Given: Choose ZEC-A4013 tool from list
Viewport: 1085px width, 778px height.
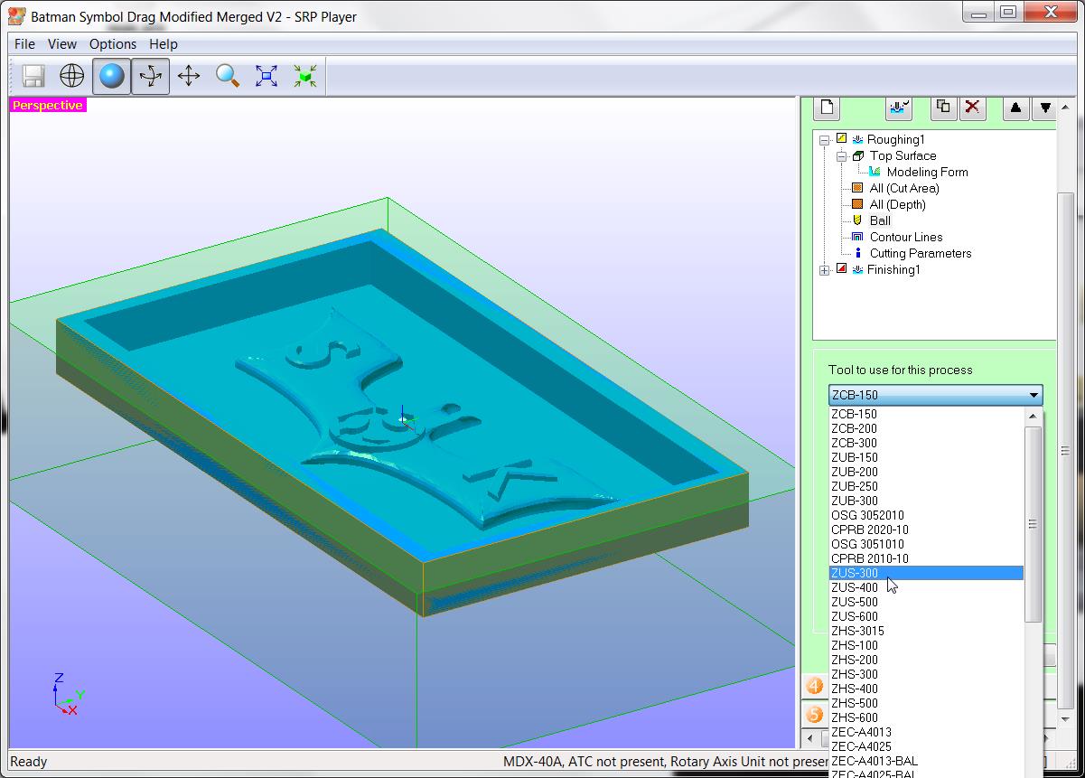Looking at the screenshot, I should pyautogui.click(x=927, y=732).
